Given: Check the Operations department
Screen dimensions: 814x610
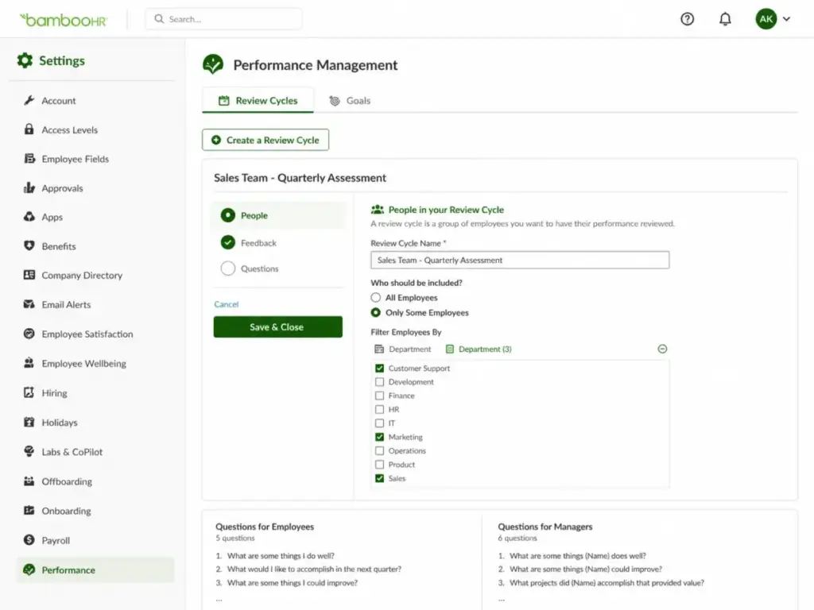Looking at the screenshot, I should [379, 451].
